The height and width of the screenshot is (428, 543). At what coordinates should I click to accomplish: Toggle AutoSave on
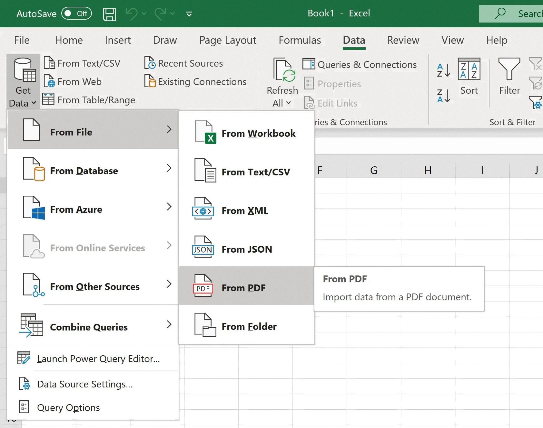click(x=76, y=14)
